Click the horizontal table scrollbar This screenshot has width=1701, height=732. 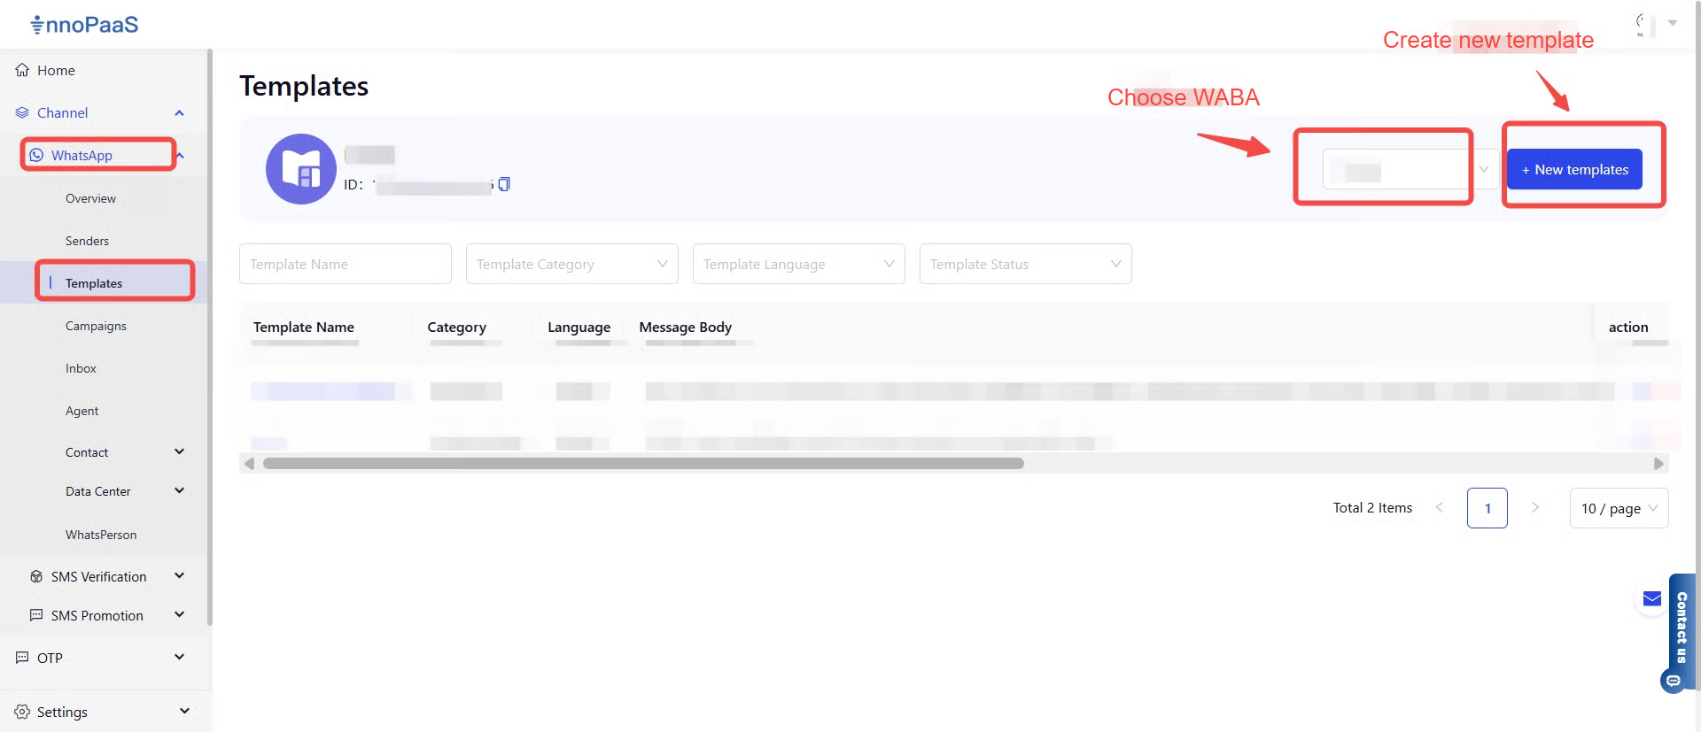click(643, 464)
